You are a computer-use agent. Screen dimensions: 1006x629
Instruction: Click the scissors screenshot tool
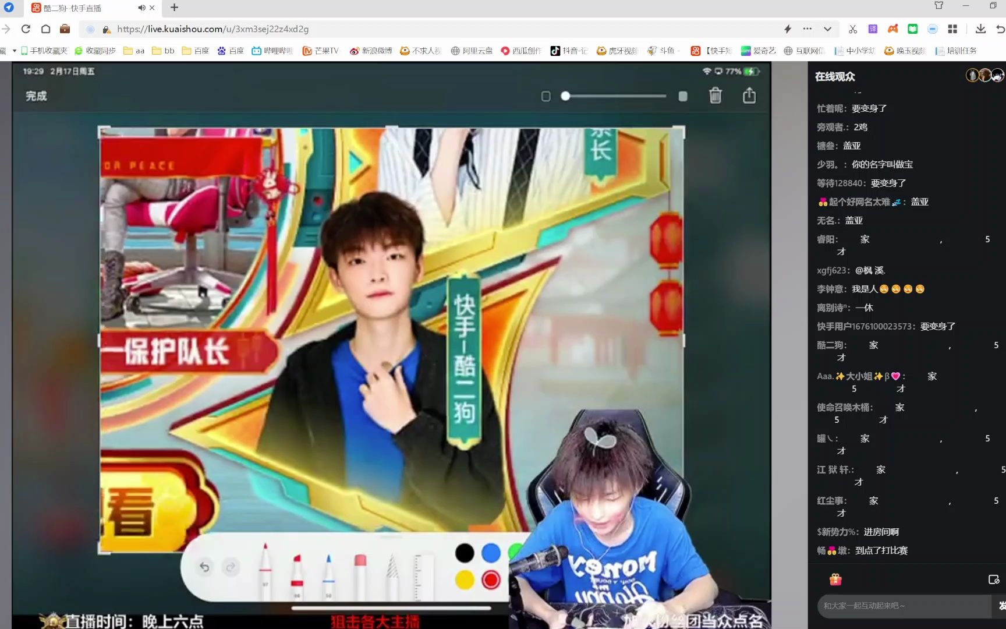(x=853, y=29)
